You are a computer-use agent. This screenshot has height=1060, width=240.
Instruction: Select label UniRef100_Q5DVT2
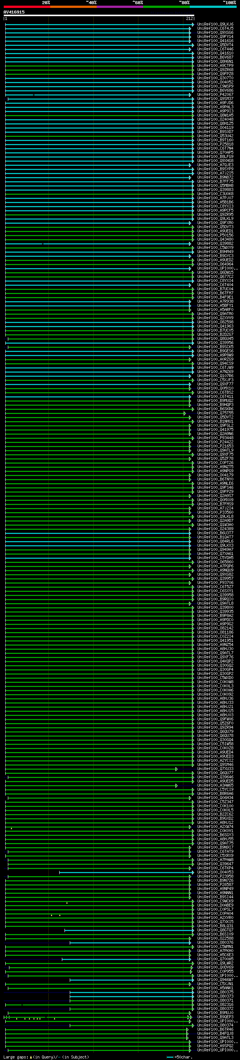coord(215,417)
